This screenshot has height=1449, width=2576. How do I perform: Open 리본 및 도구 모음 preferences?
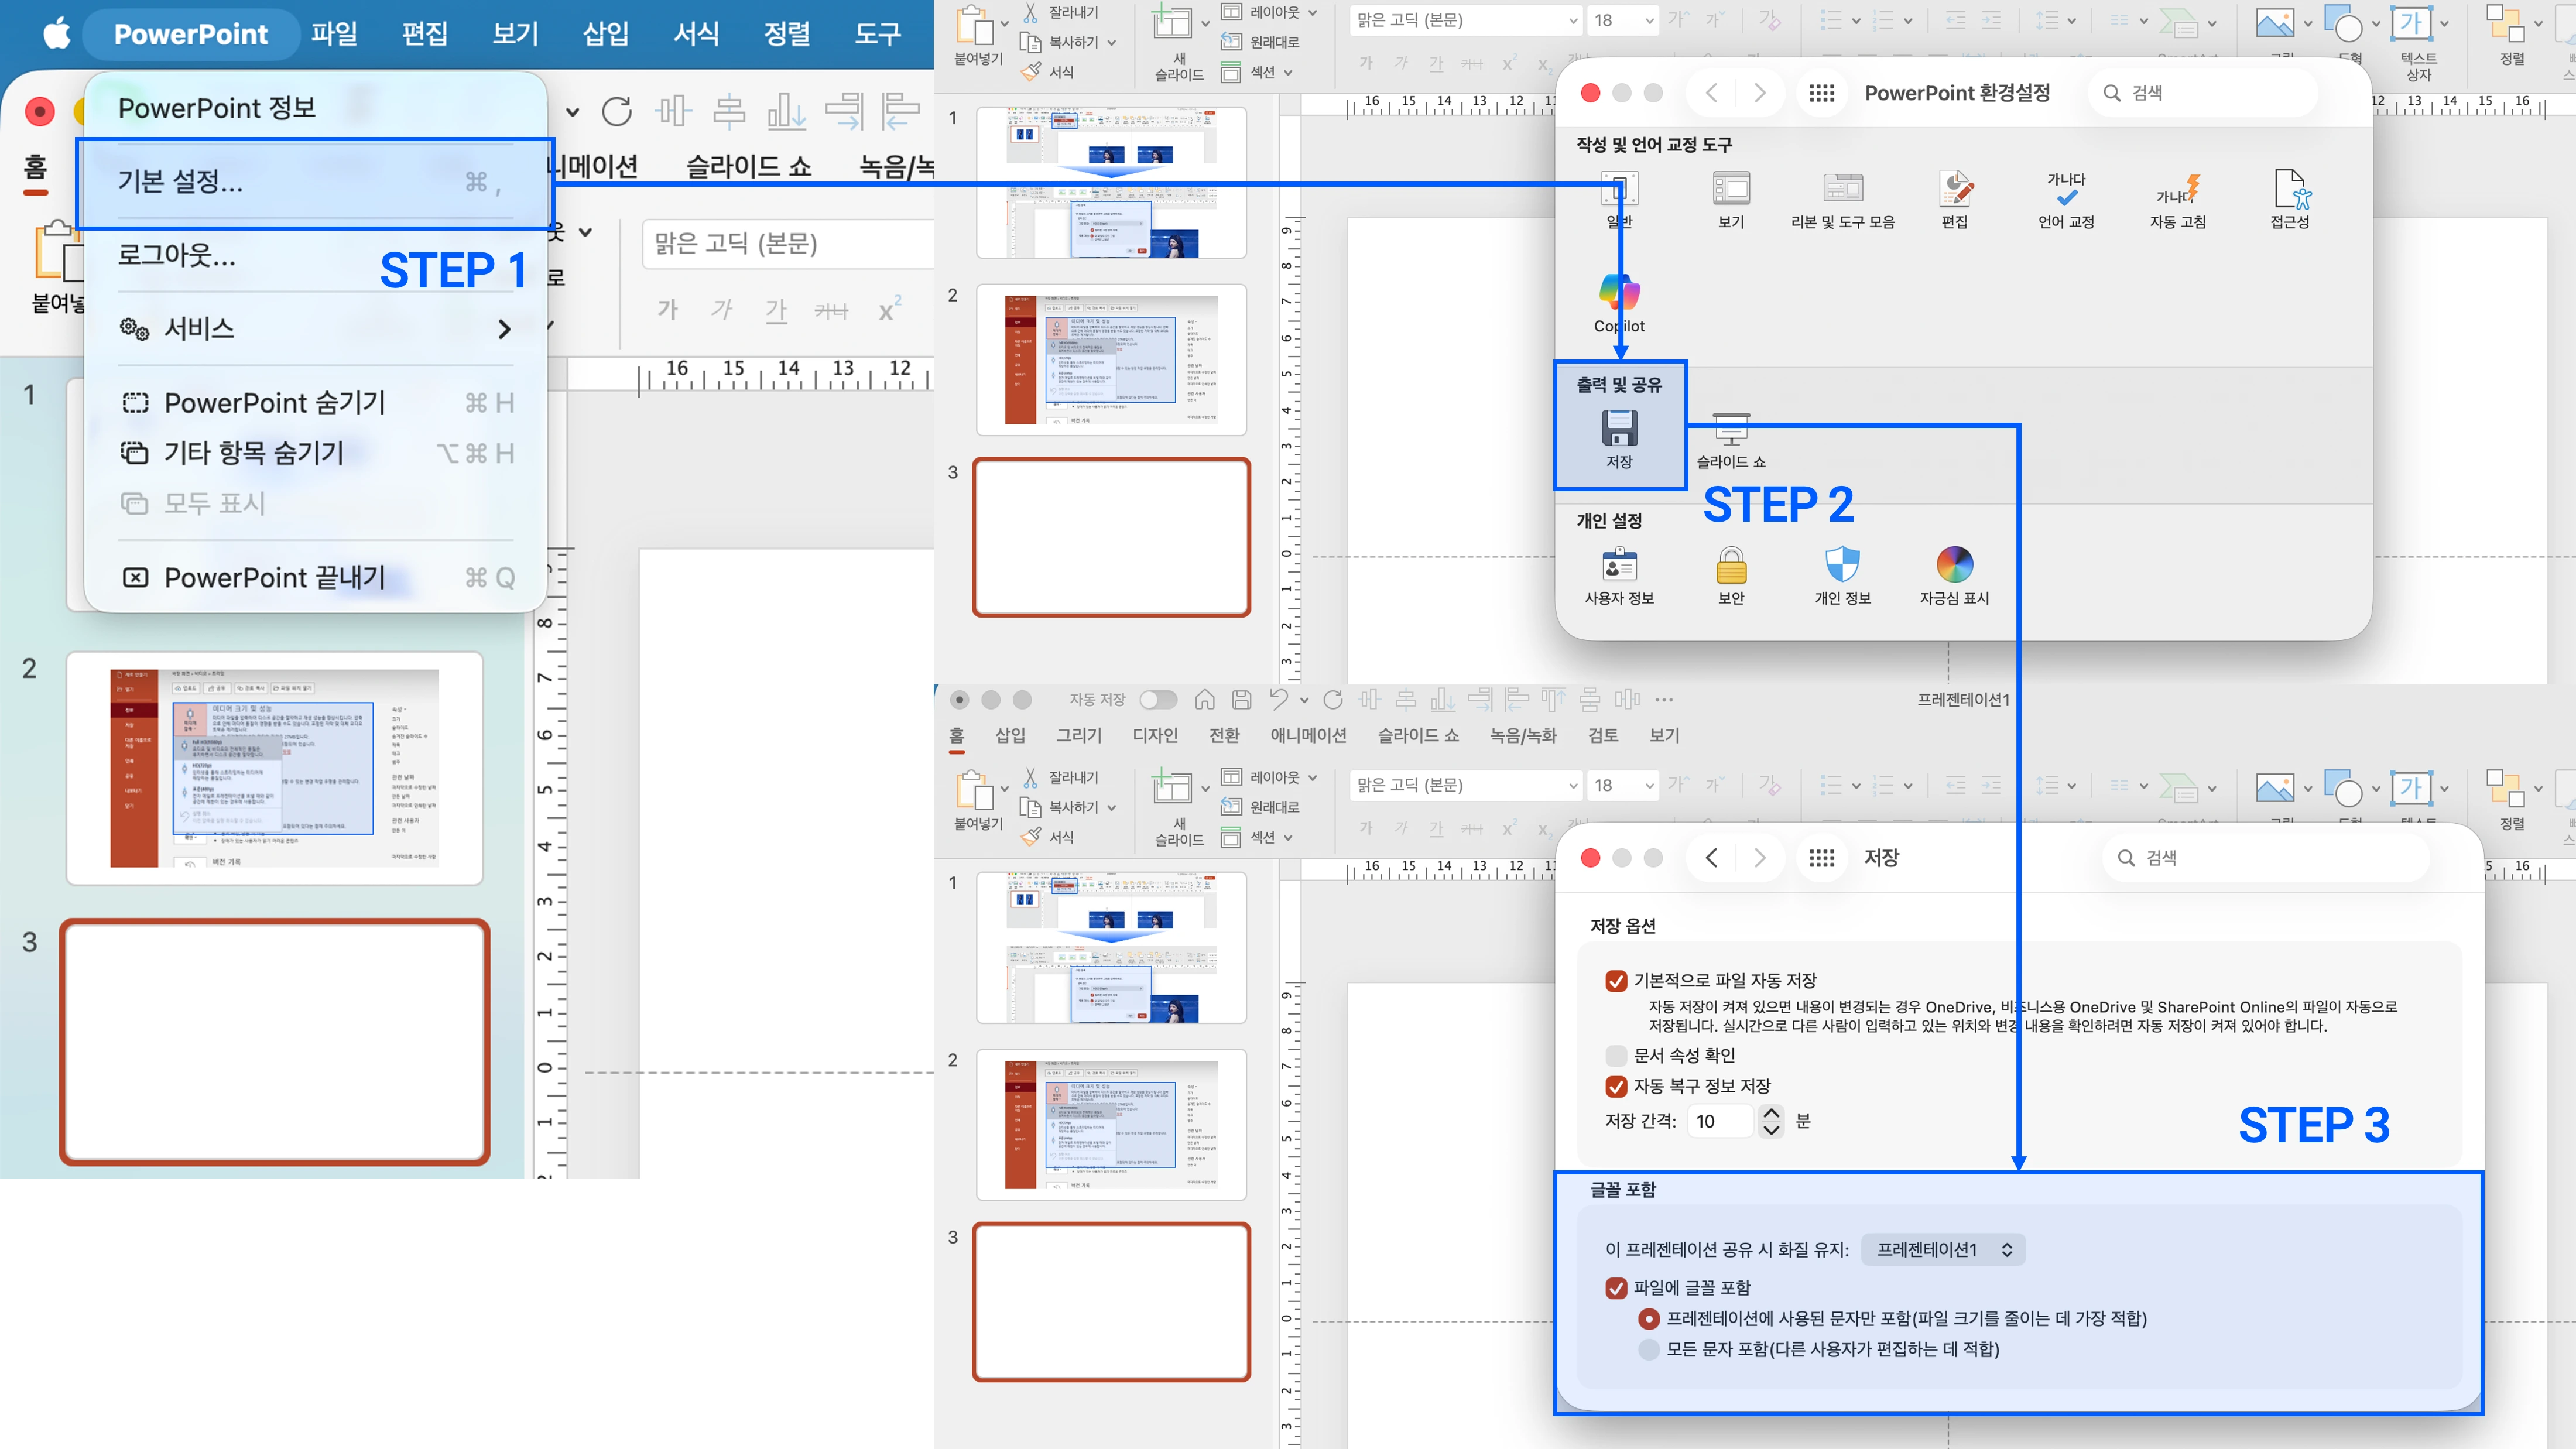point(1842,189)
